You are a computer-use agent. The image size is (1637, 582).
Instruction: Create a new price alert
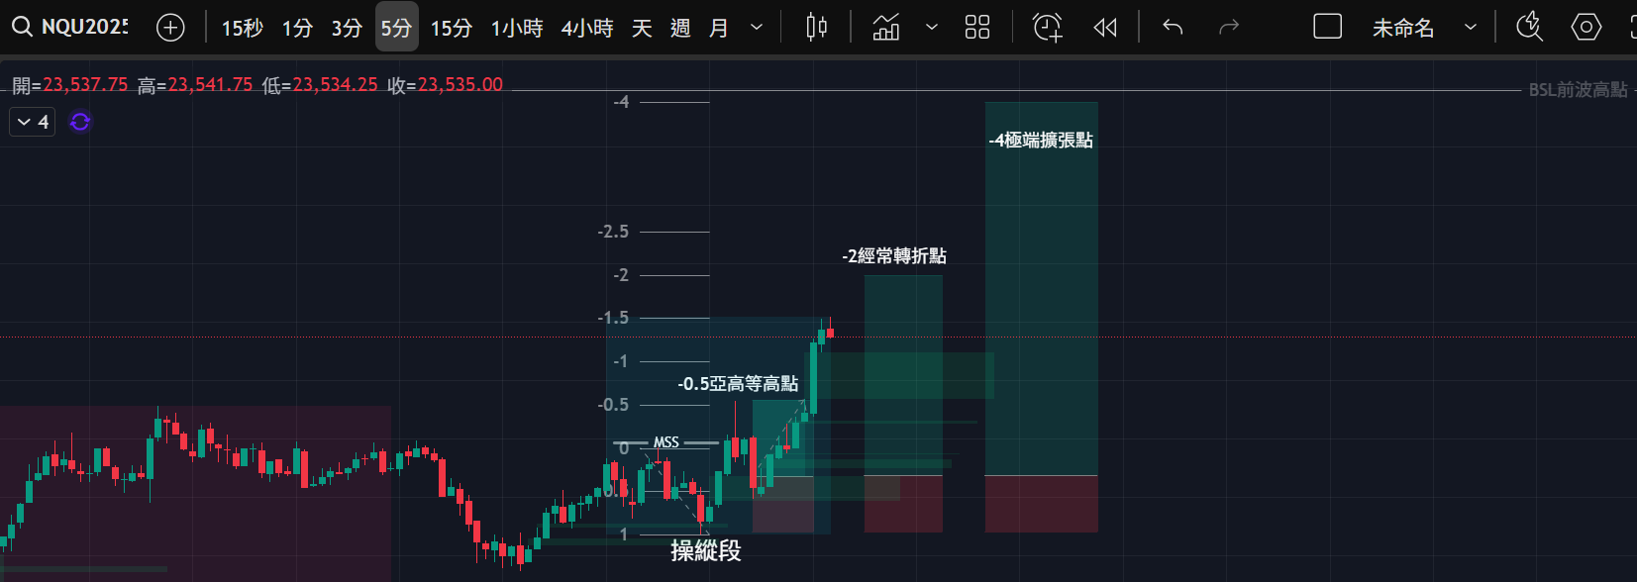pyautogui.click(x=1047, y=27)
